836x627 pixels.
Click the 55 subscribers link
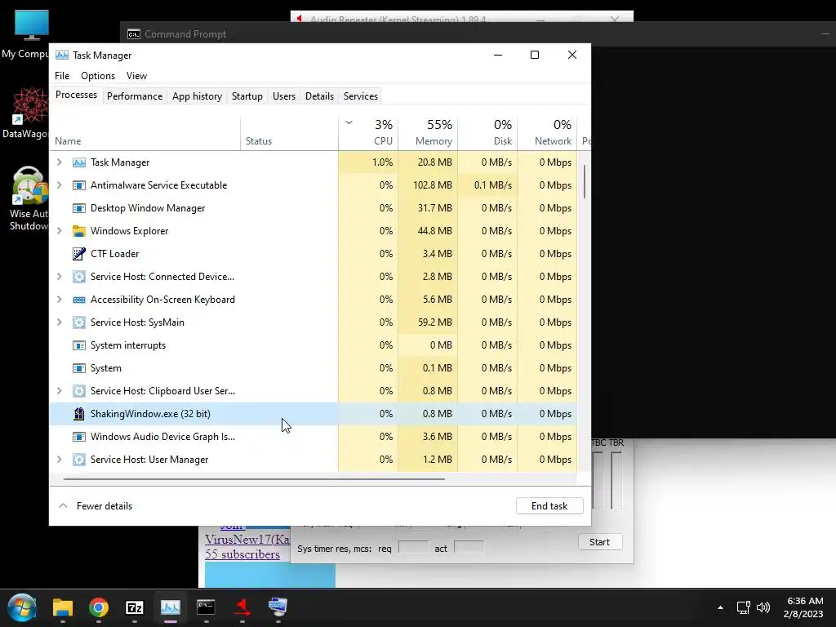[x=242, y=554]
